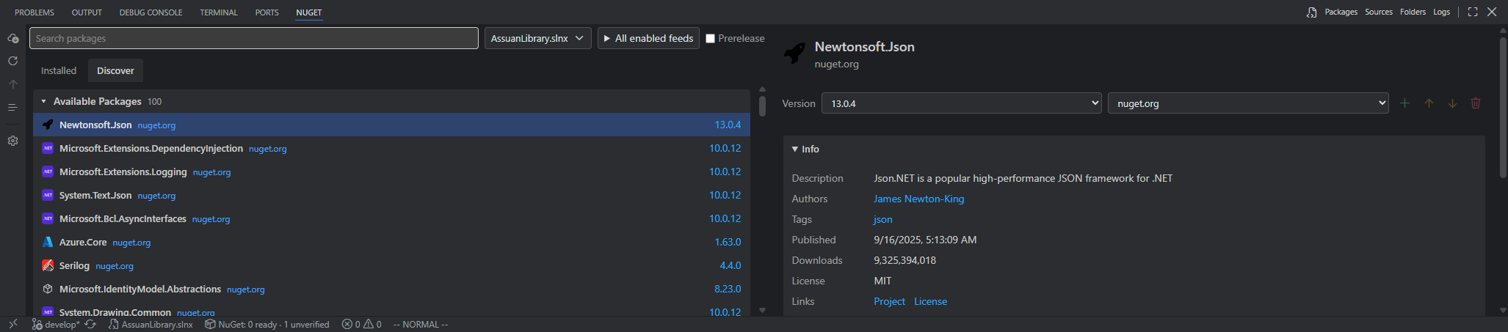Click the Microsoft.IdentityModel.Abstractions cube icon
The width and height of the screenshot is (1508, 332).
click(x=48, y=289)
